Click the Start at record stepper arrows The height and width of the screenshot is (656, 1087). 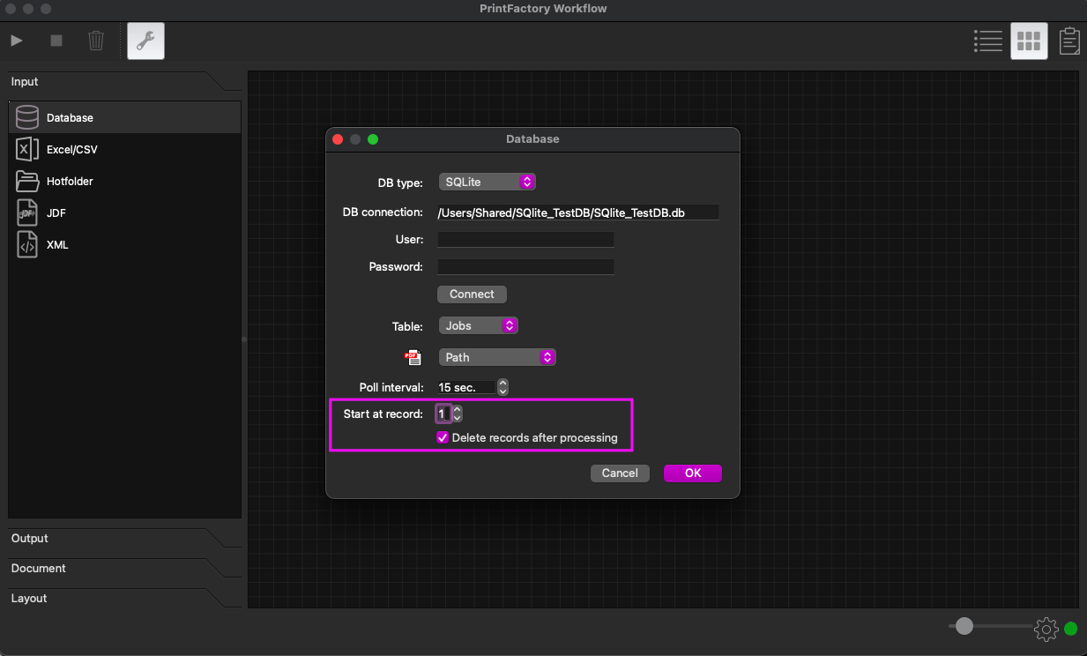tap(457, 414)
